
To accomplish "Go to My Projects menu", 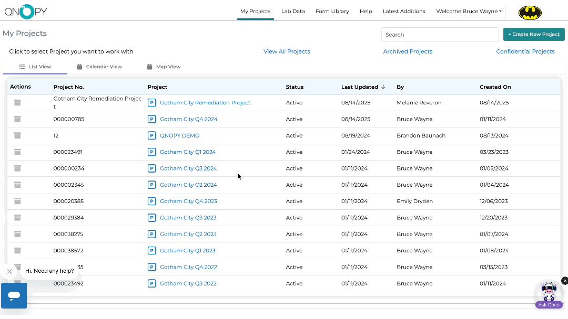I will pyautogui.click(x=256, y=11).
